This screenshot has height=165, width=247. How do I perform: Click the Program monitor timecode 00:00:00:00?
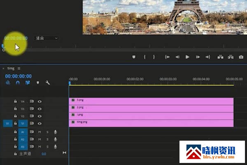16,38
